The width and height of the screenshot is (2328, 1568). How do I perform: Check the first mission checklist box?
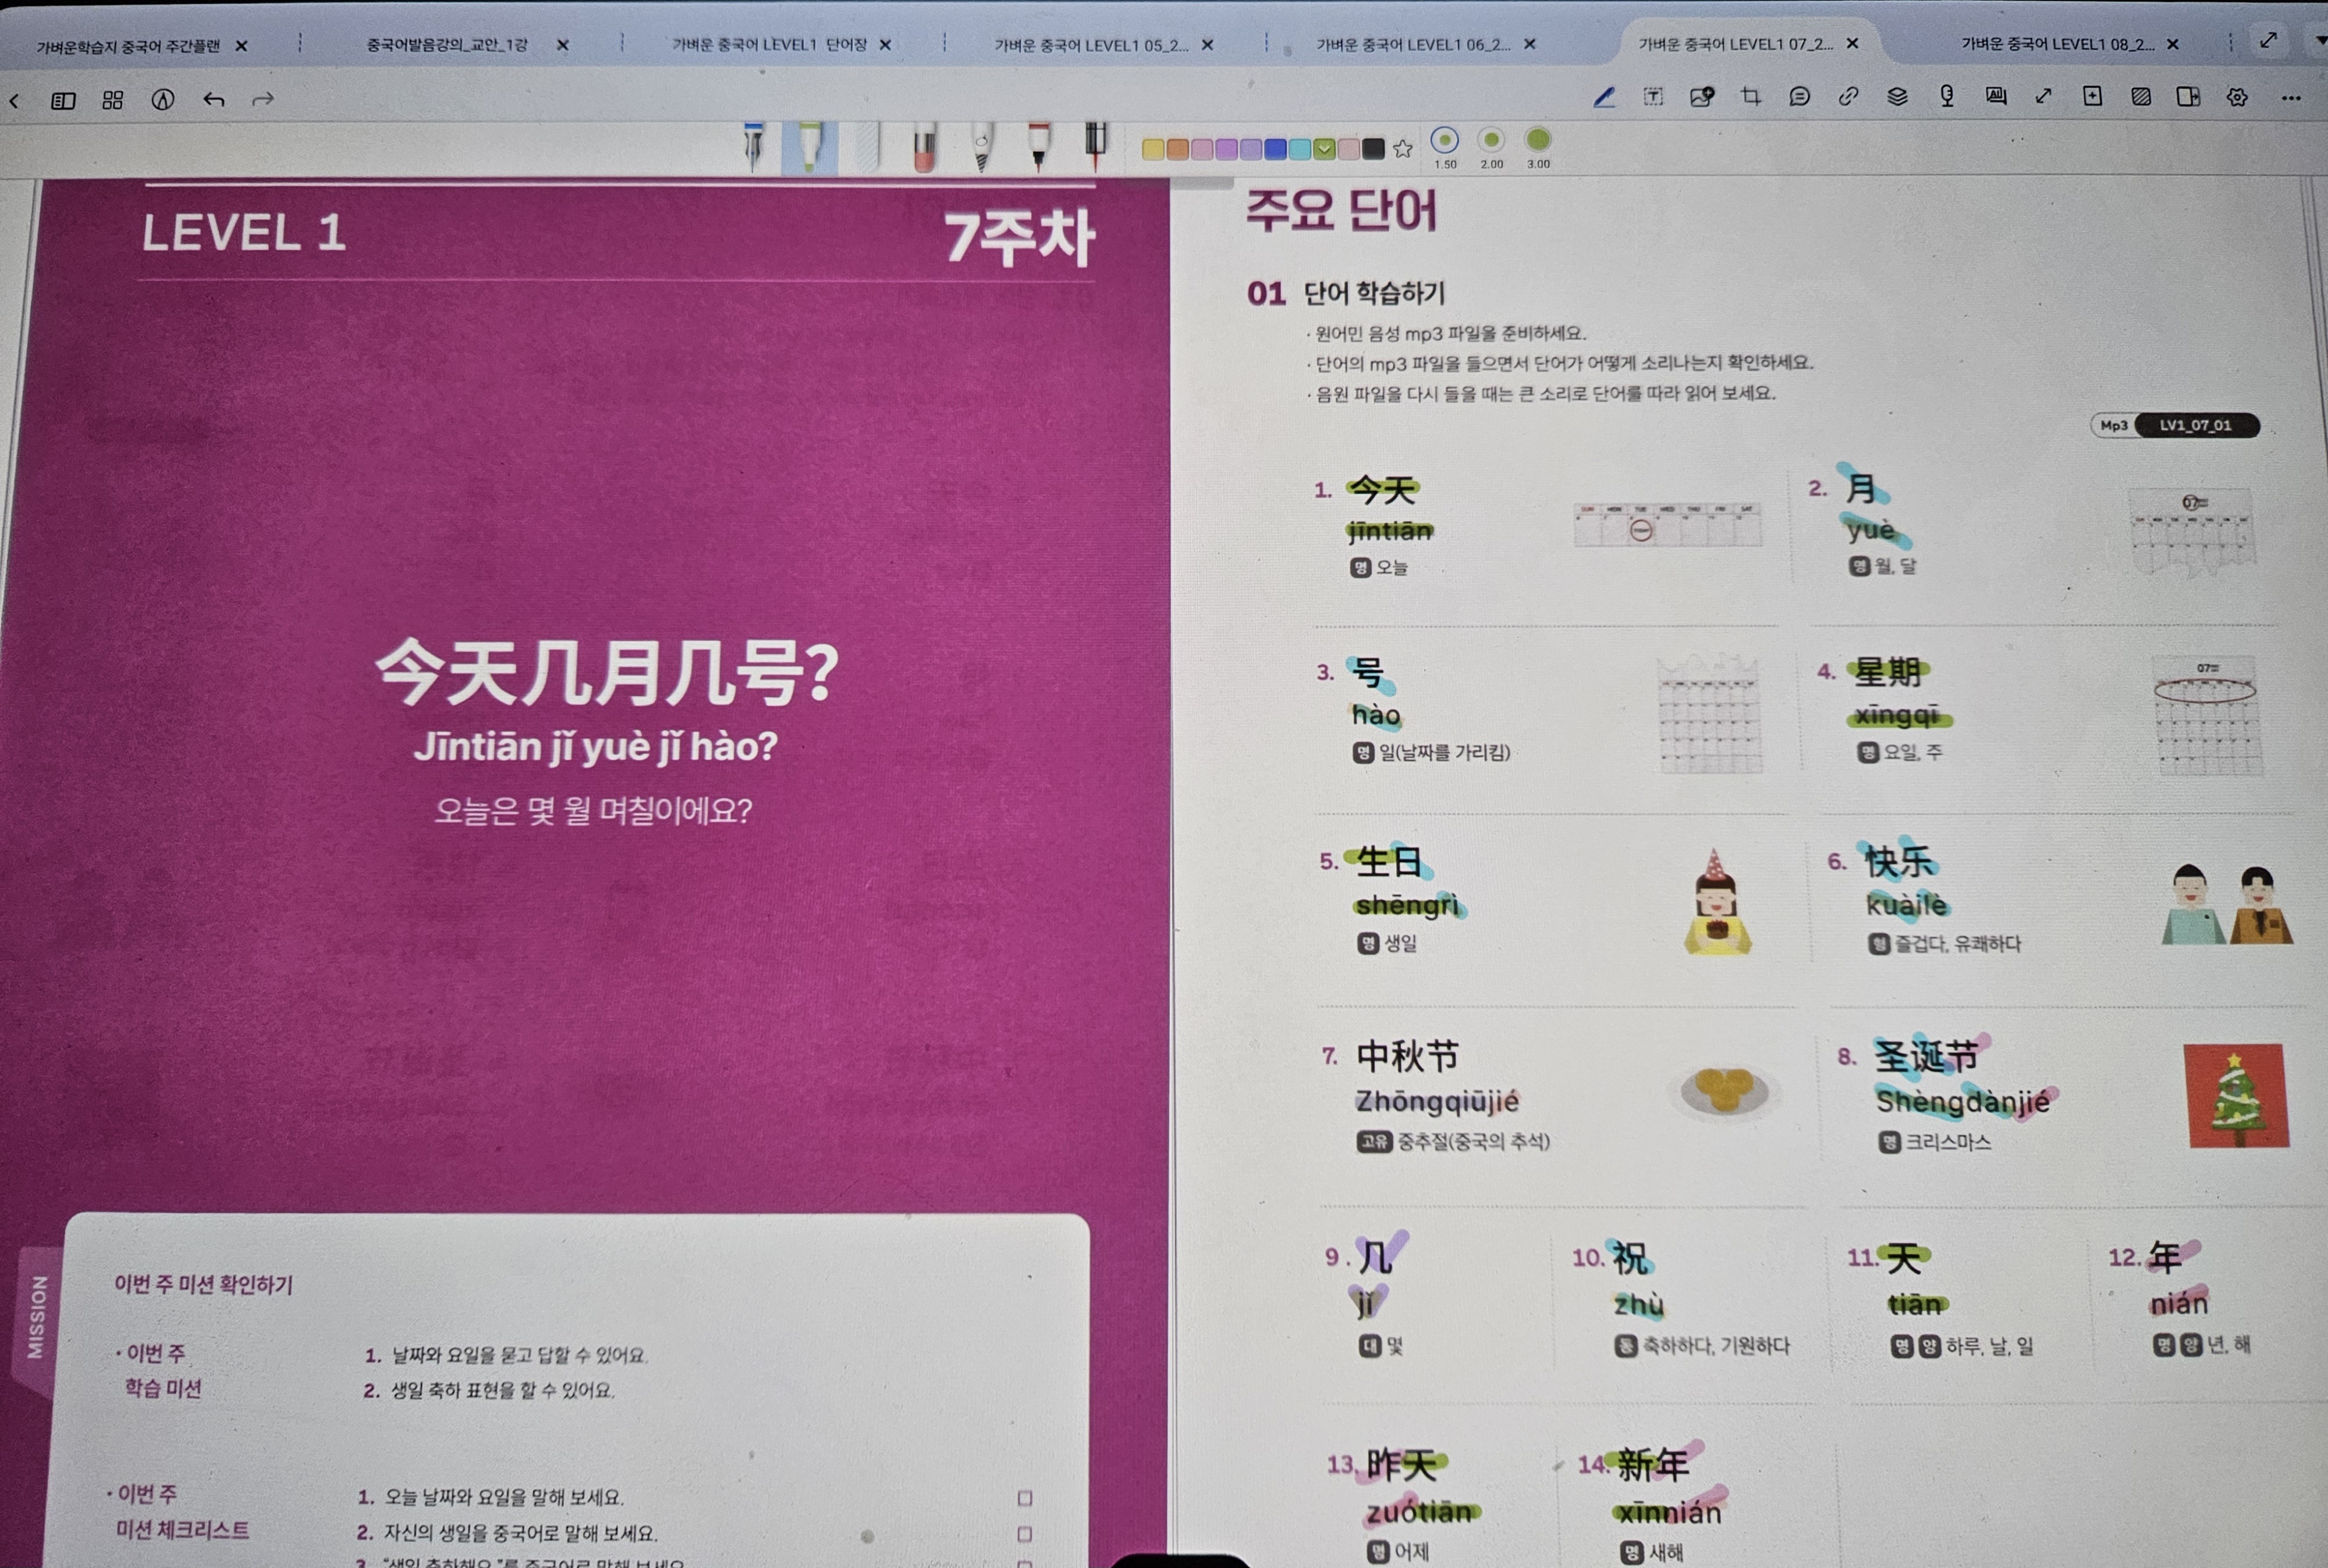[x=1024, y=1498]
